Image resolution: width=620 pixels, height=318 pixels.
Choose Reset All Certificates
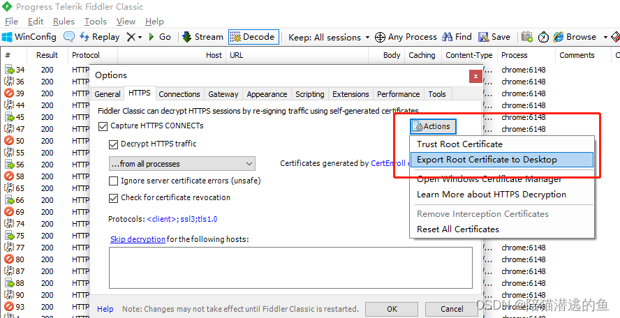coord(502,229)
